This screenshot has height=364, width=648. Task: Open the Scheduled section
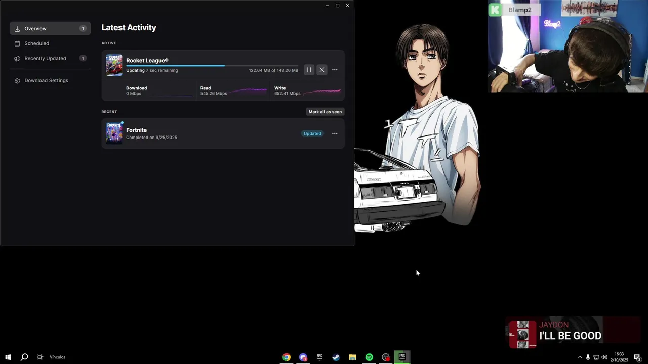(50, 43)
